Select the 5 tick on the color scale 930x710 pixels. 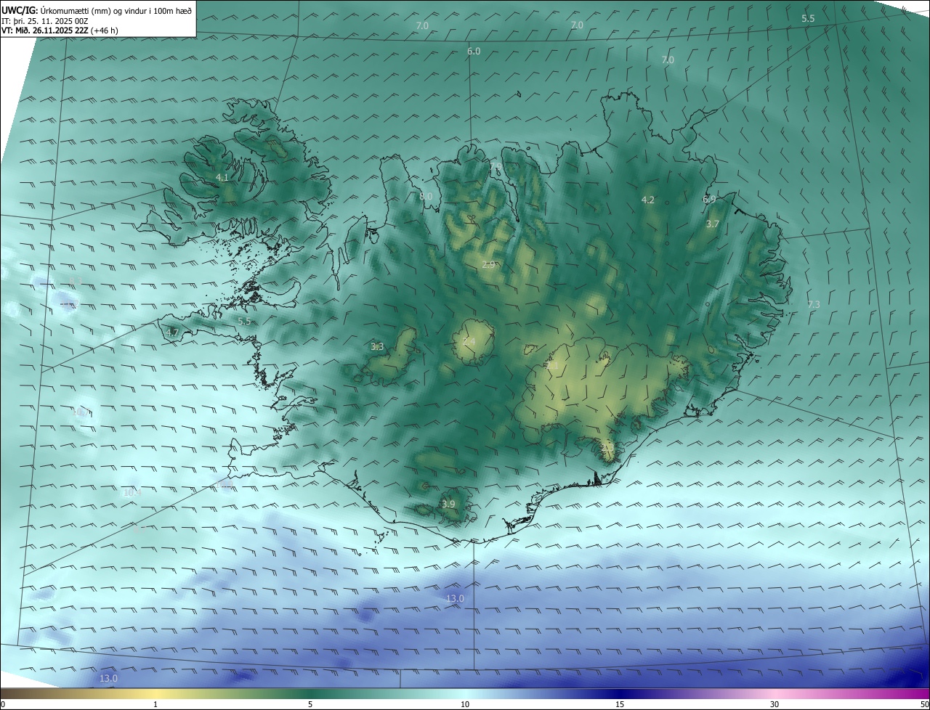pyautogui.click(x=310, y=704)
